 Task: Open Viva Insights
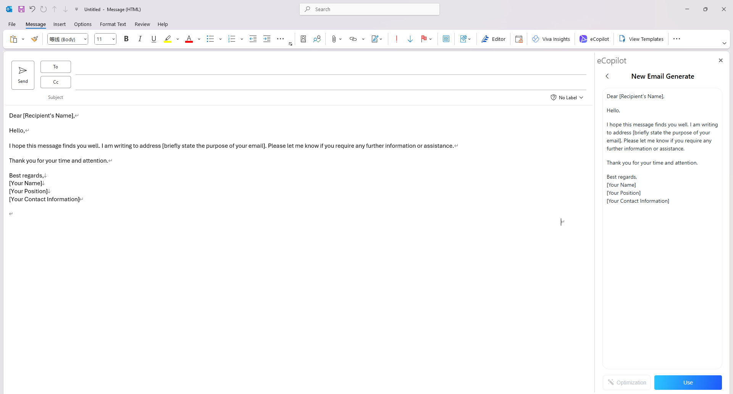[551, 39]
